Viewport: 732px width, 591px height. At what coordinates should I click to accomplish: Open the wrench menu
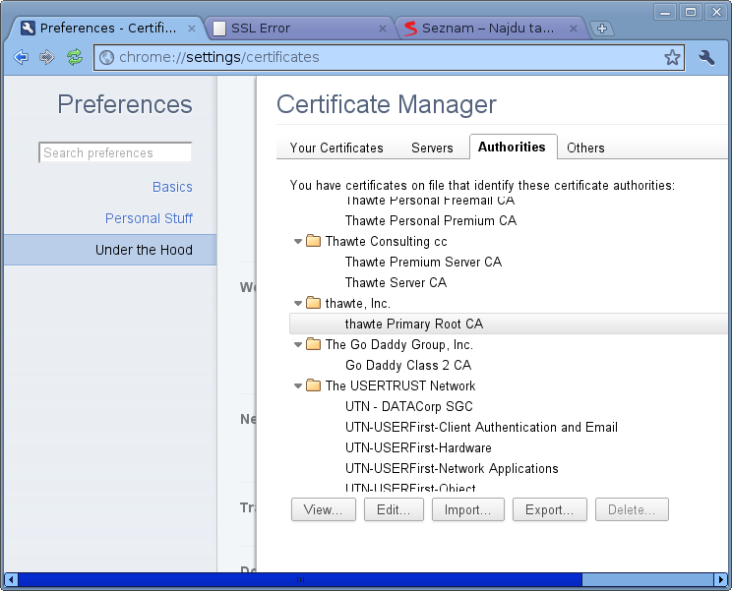point(706,57)
